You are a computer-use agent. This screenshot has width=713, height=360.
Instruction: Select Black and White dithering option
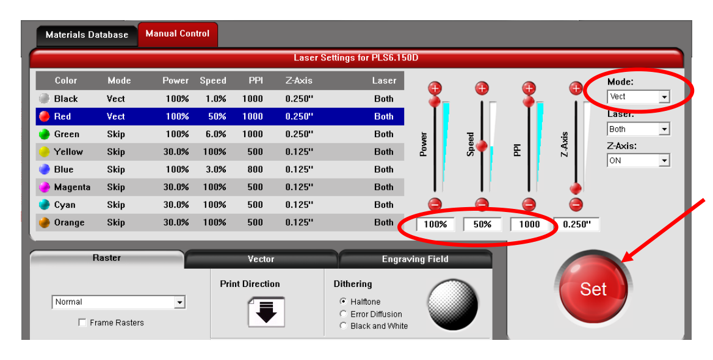[x=343, y=325]
